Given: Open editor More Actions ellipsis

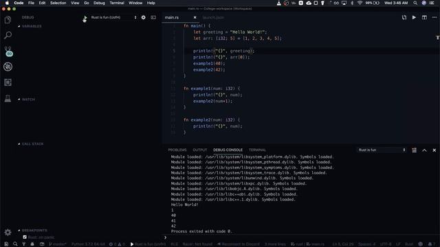Looking at the screenshot, I should tap(434, 17).
